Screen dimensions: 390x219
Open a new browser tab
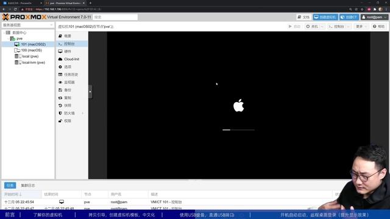coord(90,3)
